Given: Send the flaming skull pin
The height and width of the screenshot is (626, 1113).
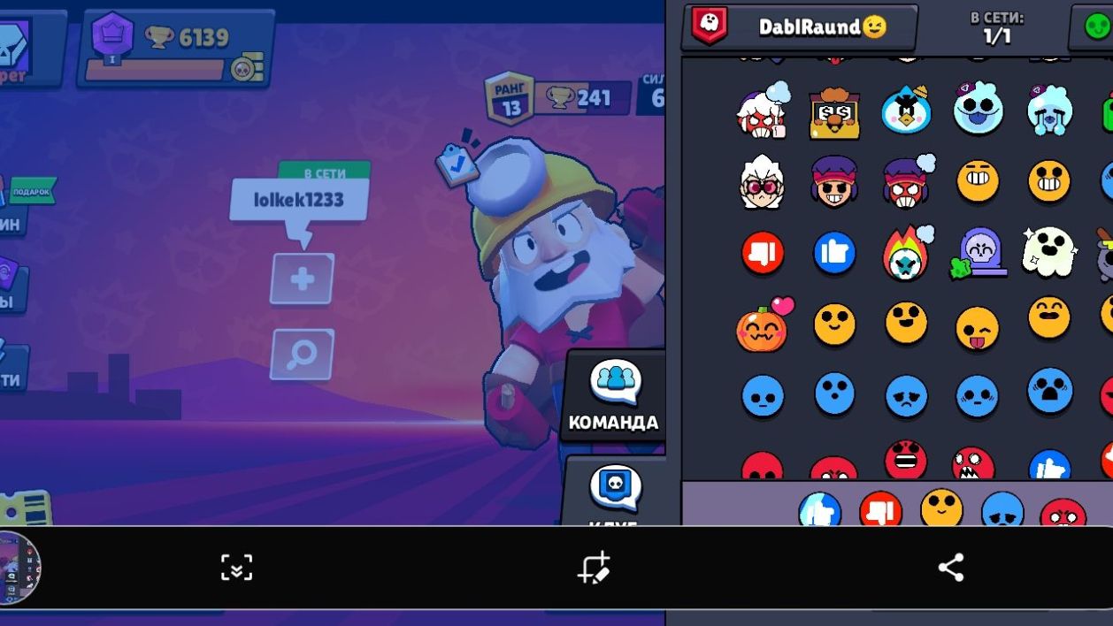Looking at the screenshot, I should point(908,253).
